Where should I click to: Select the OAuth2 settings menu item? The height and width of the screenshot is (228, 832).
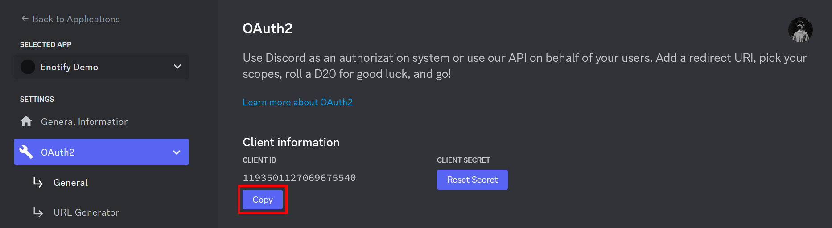[x=58, y=152]
